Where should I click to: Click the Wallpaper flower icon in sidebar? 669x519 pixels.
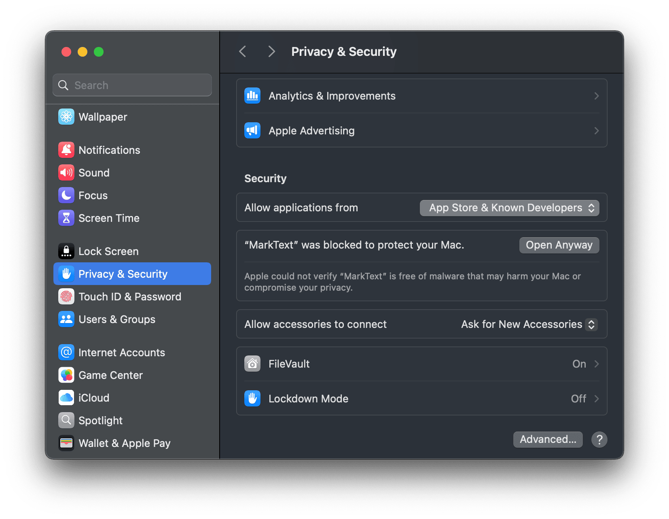point(66,117)
